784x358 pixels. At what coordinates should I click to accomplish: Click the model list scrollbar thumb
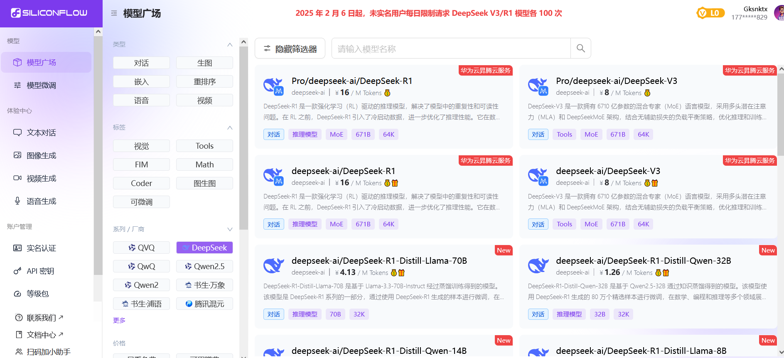(781, 115)
